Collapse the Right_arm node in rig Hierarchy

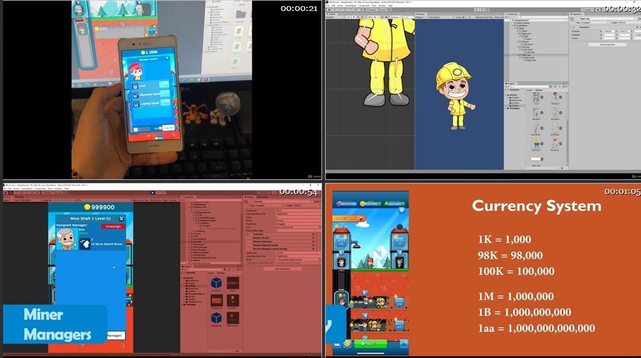(x=518, y=34)
